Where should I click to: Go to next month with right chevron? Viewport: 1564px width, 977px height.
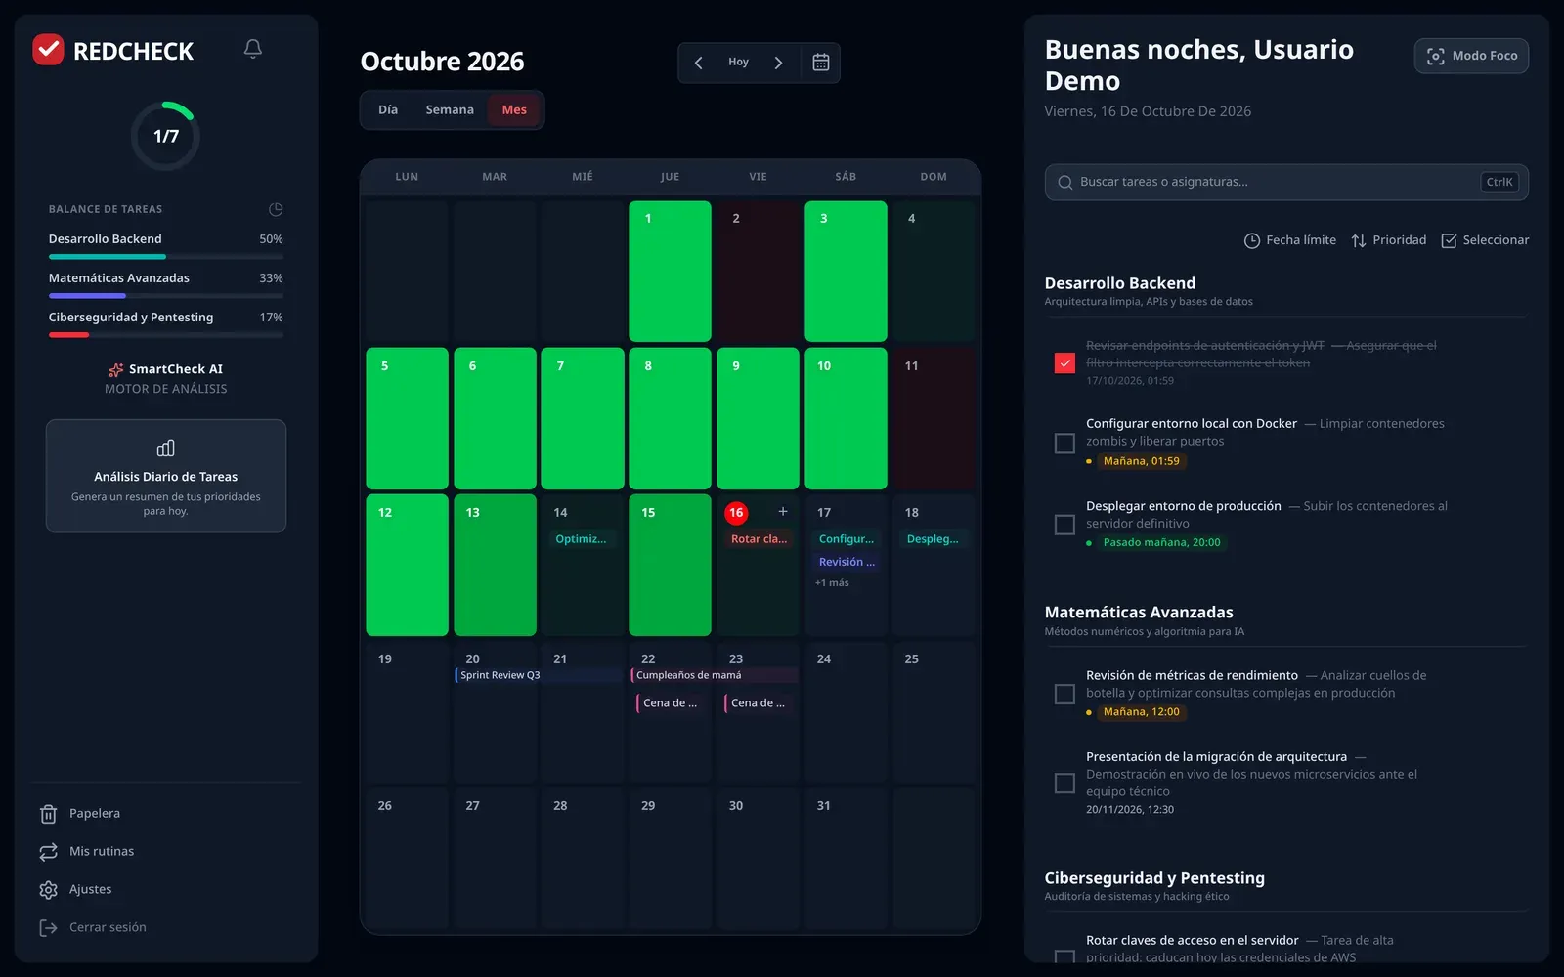[778, 63]
